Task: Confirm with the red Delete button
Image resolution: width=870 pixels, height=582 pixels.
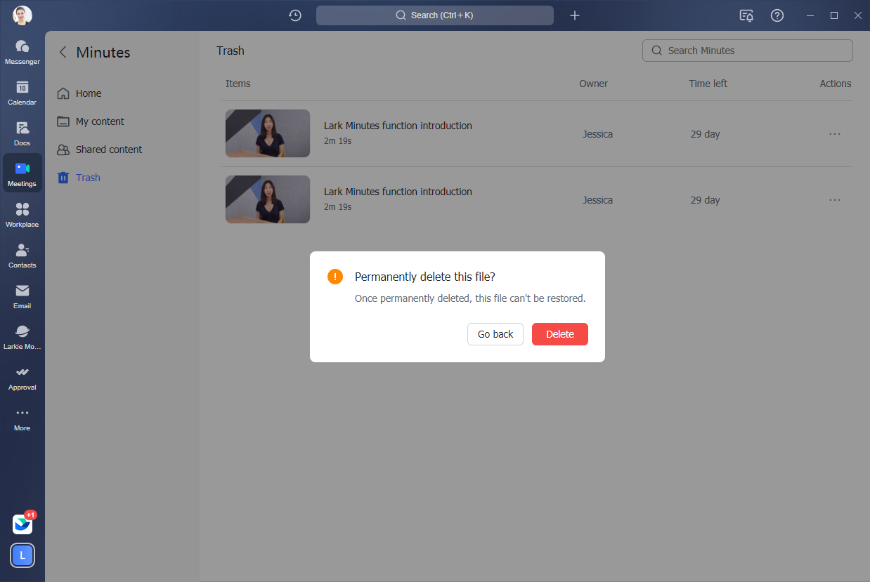Action: point(559,334)
